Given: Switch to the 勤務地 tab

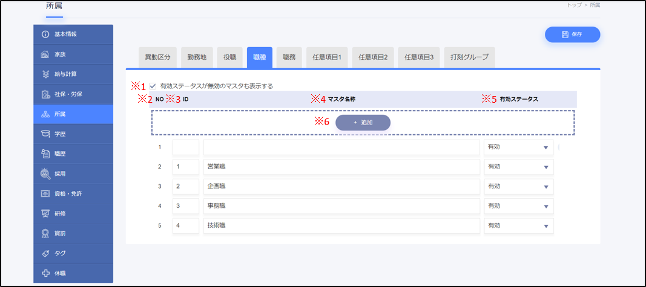Looking at the screenshot, I should [x=197, y=57].
